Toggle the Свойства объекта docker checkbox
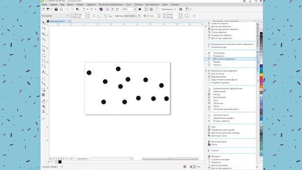The height and width of the screenshot is (170, 302). coord(206,24)
